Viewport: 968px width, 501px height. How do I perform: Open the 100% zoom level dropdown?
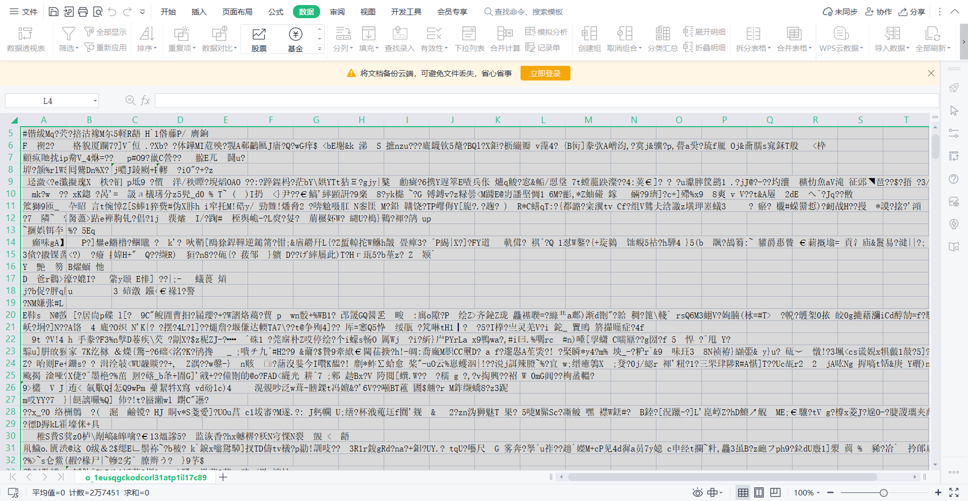[x=807, y=492]
